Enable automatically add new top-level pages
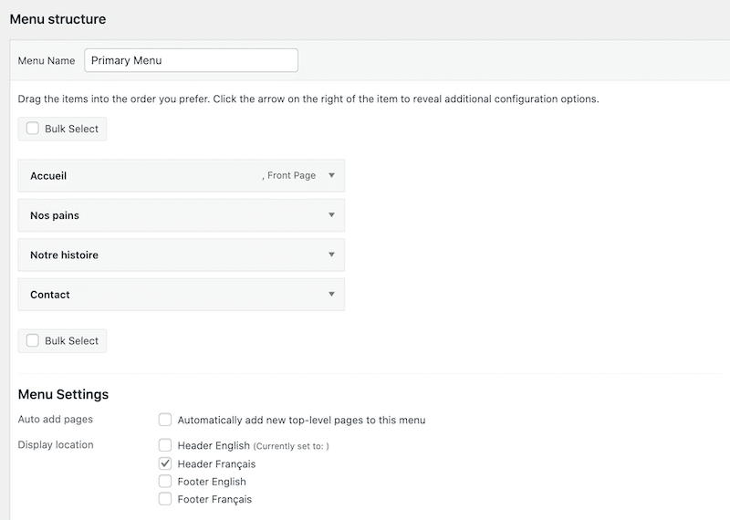Viewport: 730px width, 520px height. point(165,420)
